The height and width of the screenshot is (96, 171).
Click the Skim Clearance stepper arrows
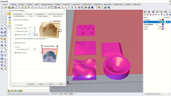point(34,49)
